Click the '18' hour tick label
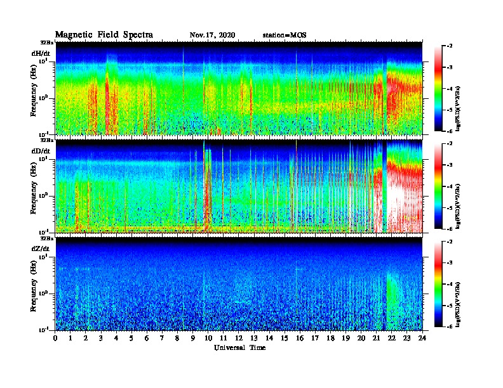 330,339
